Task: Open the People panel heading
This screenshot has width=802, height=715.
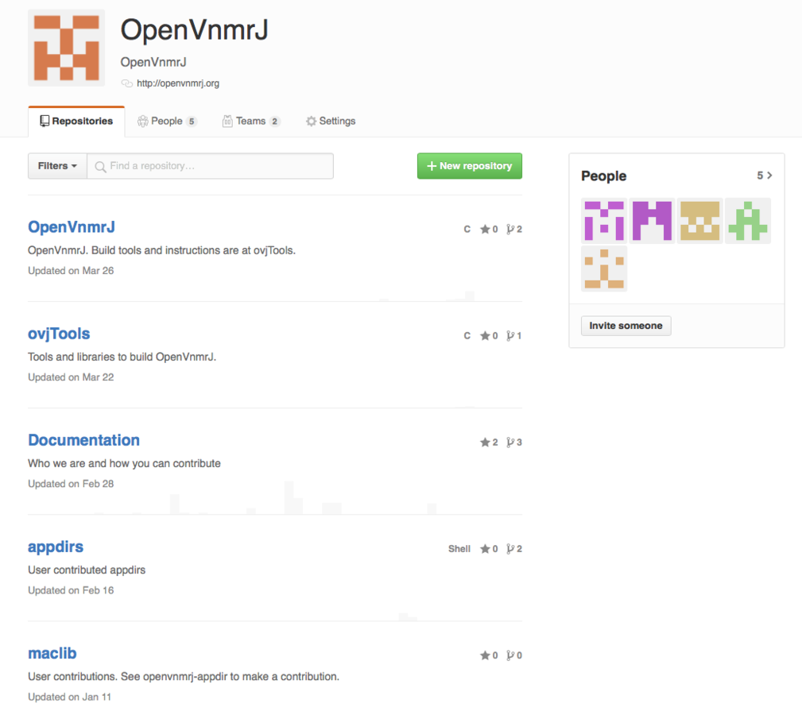Action: coord(603,176)
